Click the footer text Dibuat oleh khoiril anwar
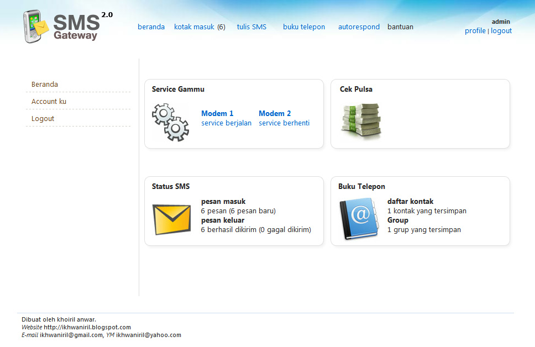 (x=59, y=319)
